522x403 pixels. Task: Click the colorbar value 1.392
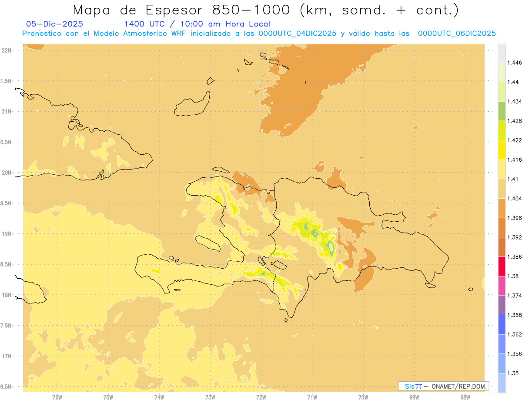(x=515, y=237)
